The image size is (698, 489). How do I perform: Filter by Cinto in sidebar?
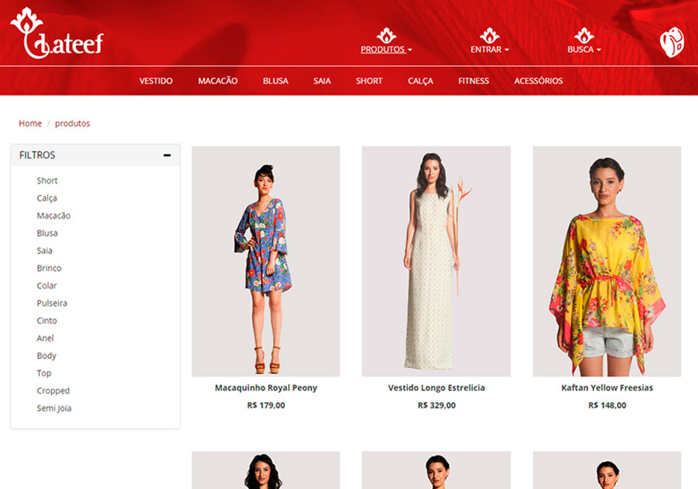click(47, 321)
